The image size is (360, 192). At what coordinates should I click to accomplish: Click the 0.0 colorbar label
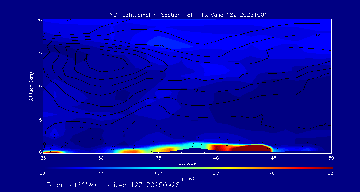(x=43, y=173)
